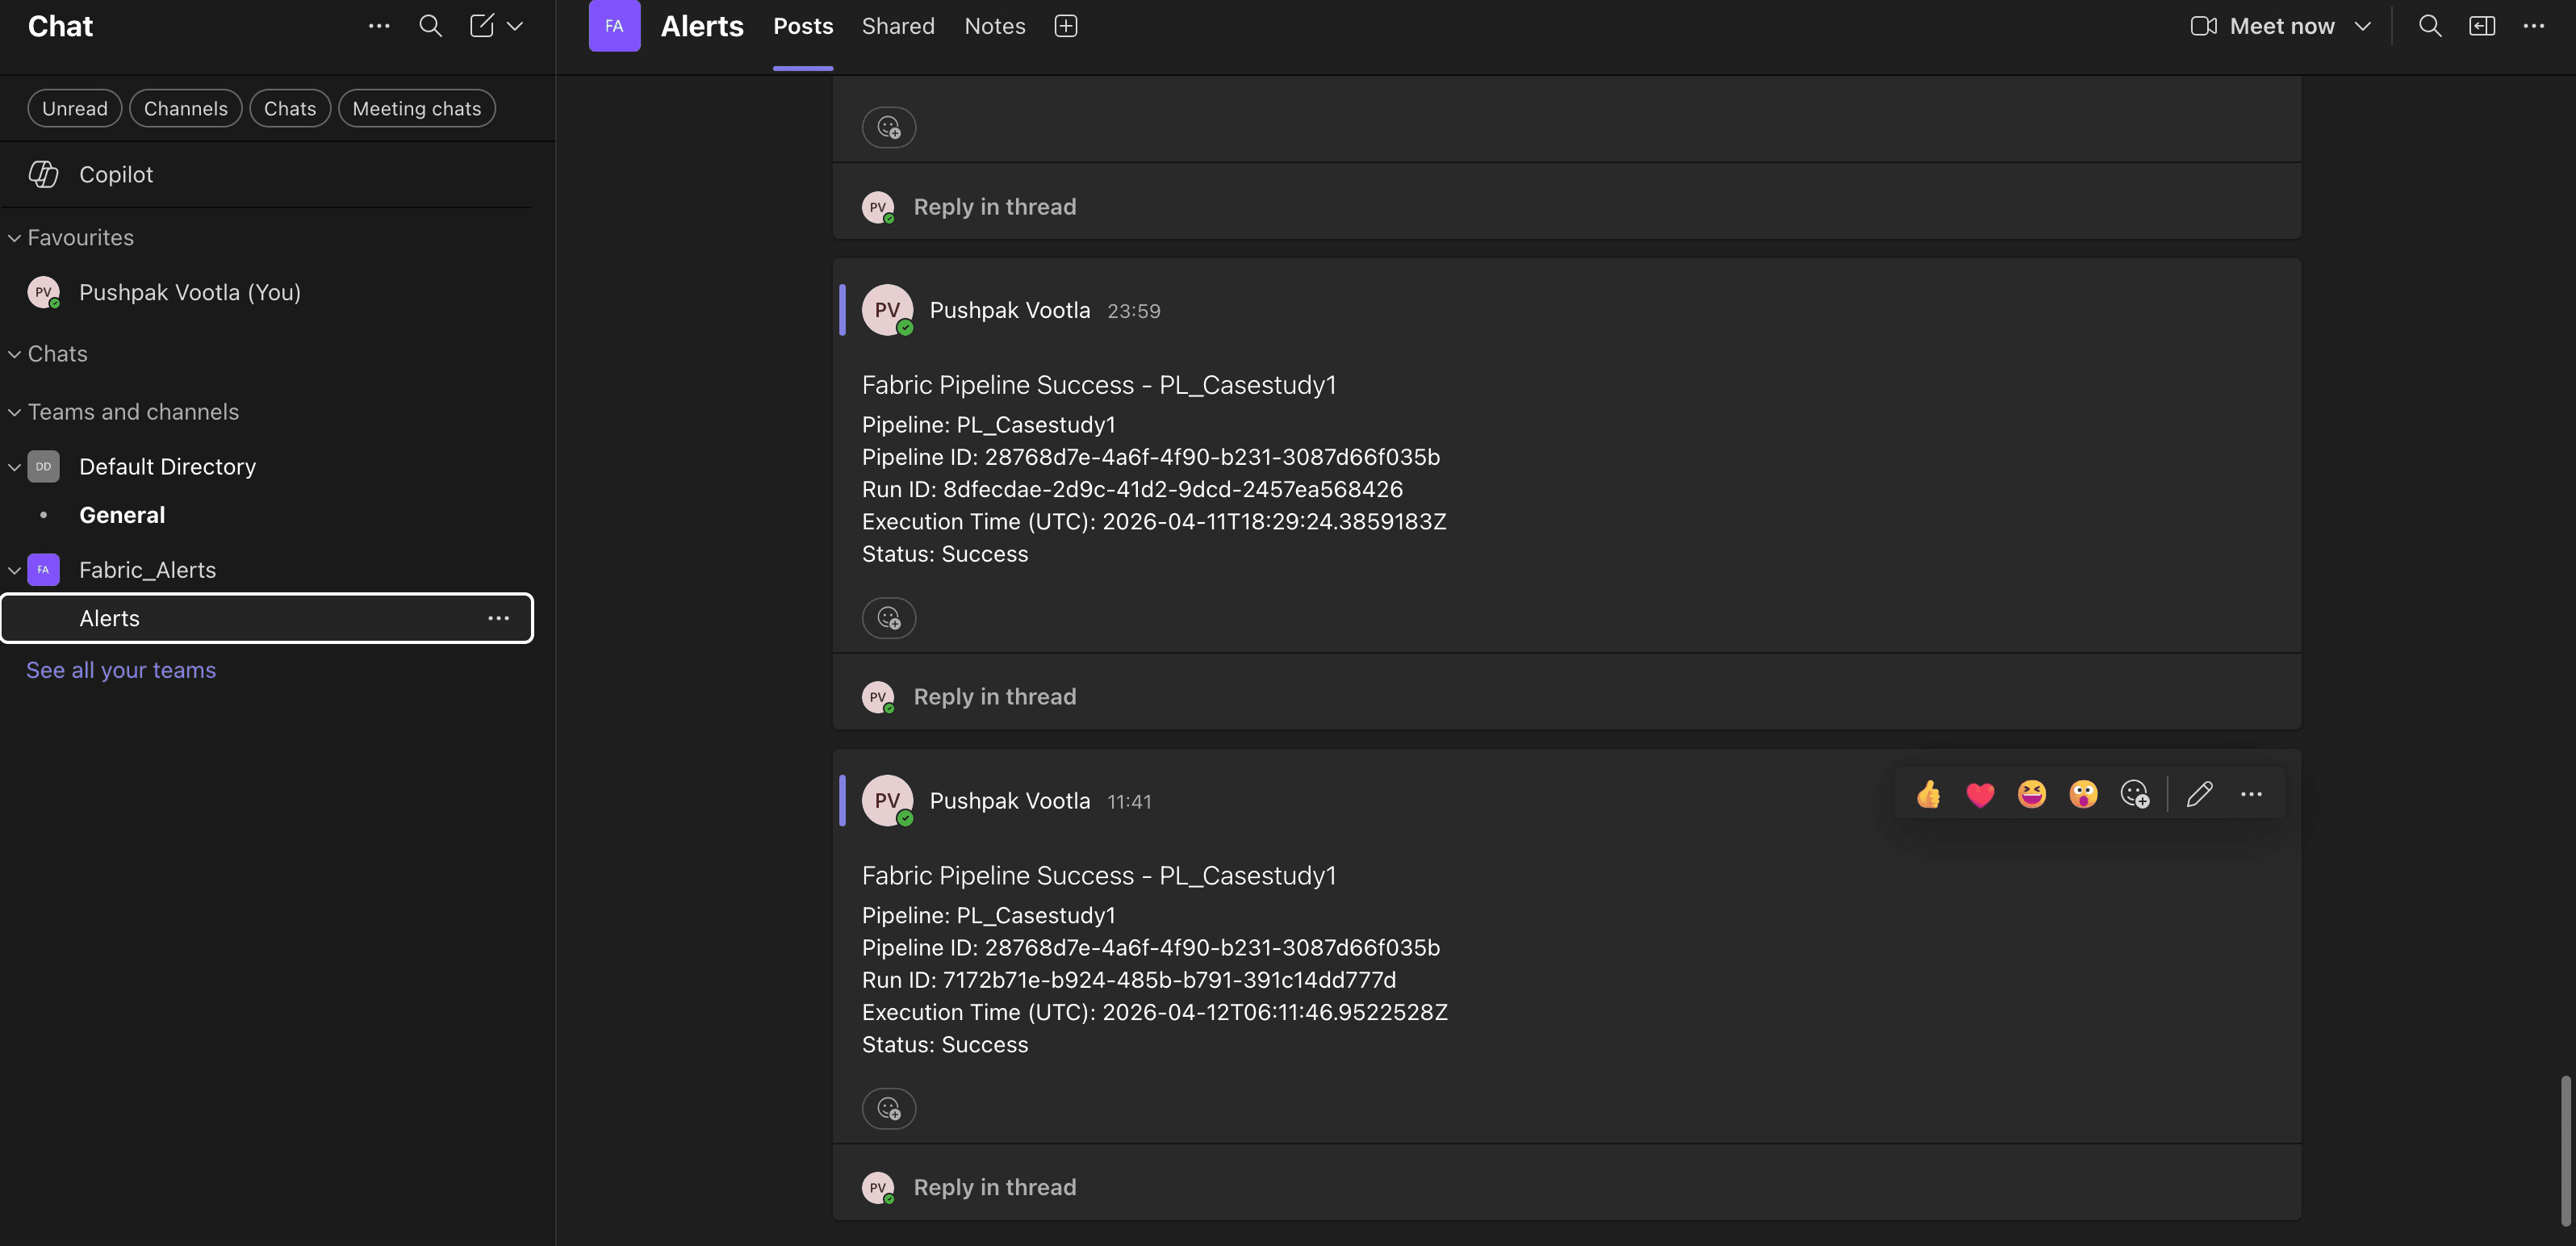Screen dimensions: 2576x1246
Task: Reply in thread on the 23:59 post
Action: pyautogui.click(x=995, y=697)
